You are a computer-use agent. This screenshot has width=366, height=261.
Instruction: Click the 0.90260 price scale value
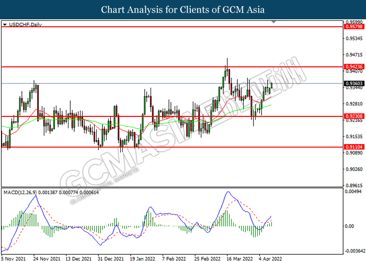(354, 169)
